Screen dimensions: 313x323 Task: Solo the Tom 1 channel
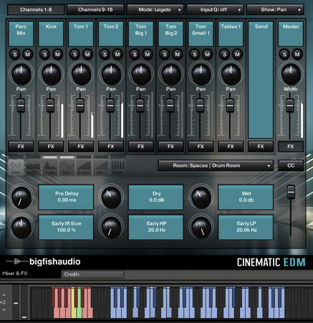(x=74, y=54)
